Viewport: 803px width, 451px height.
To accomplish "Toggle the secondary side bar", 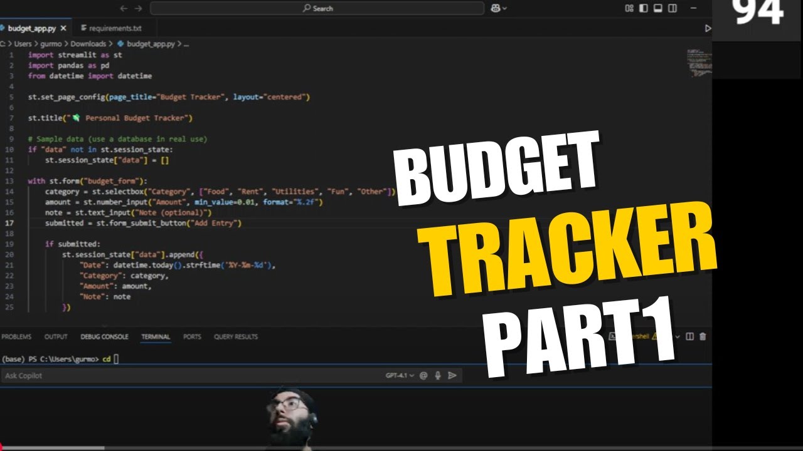I will [x=673, y=8].
